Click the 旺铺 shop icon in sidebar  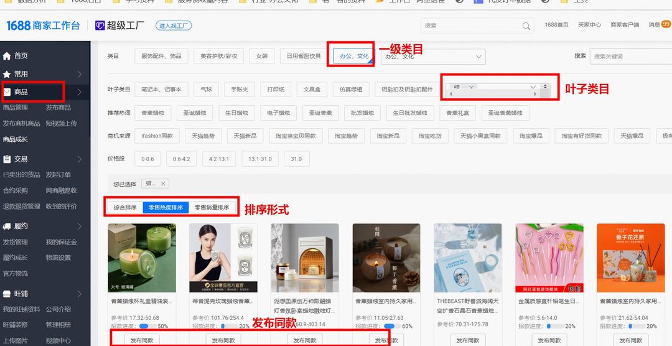pos(7,294)
